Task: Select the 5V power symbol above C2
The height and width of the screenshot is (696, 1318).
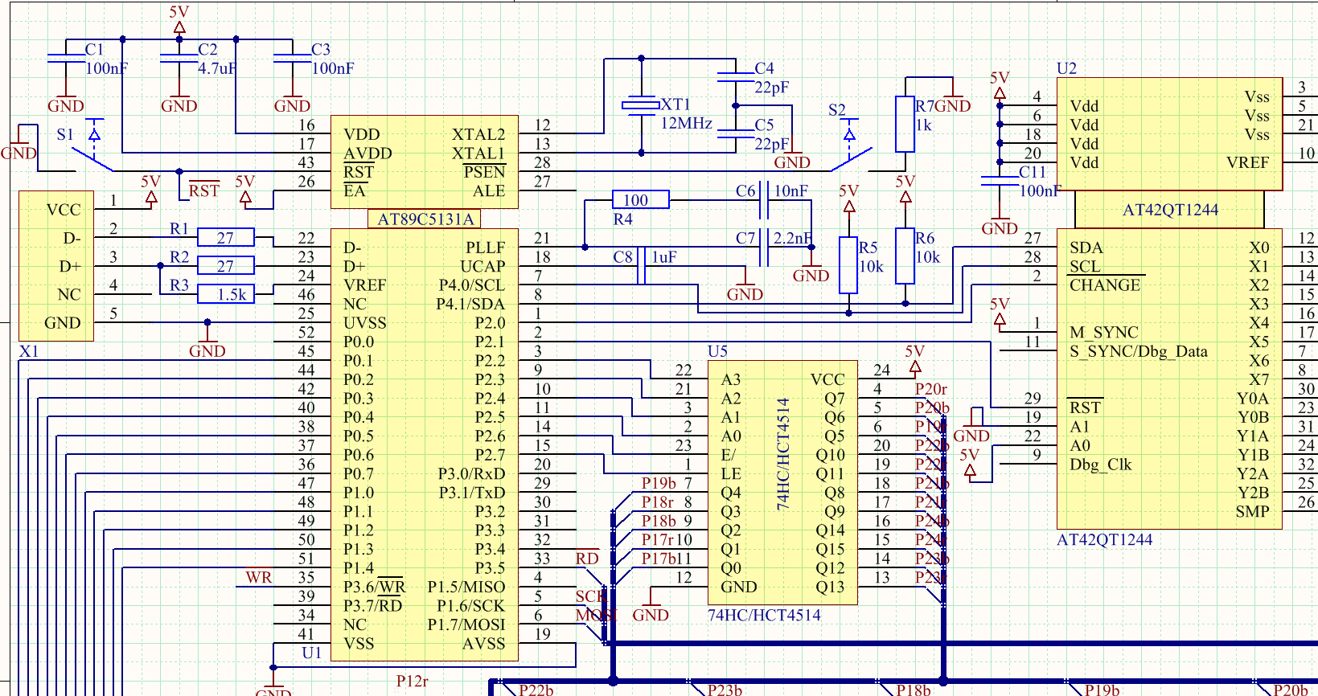Action: coord(179,19)
